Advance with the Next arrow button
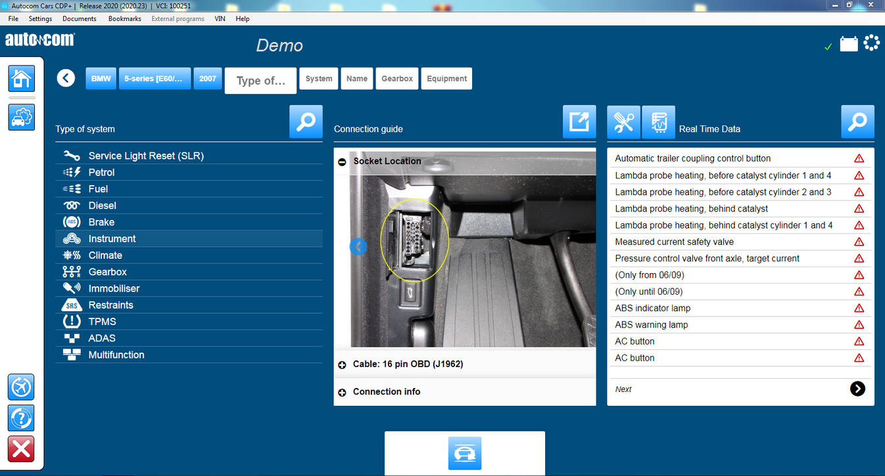 (857, 389)
